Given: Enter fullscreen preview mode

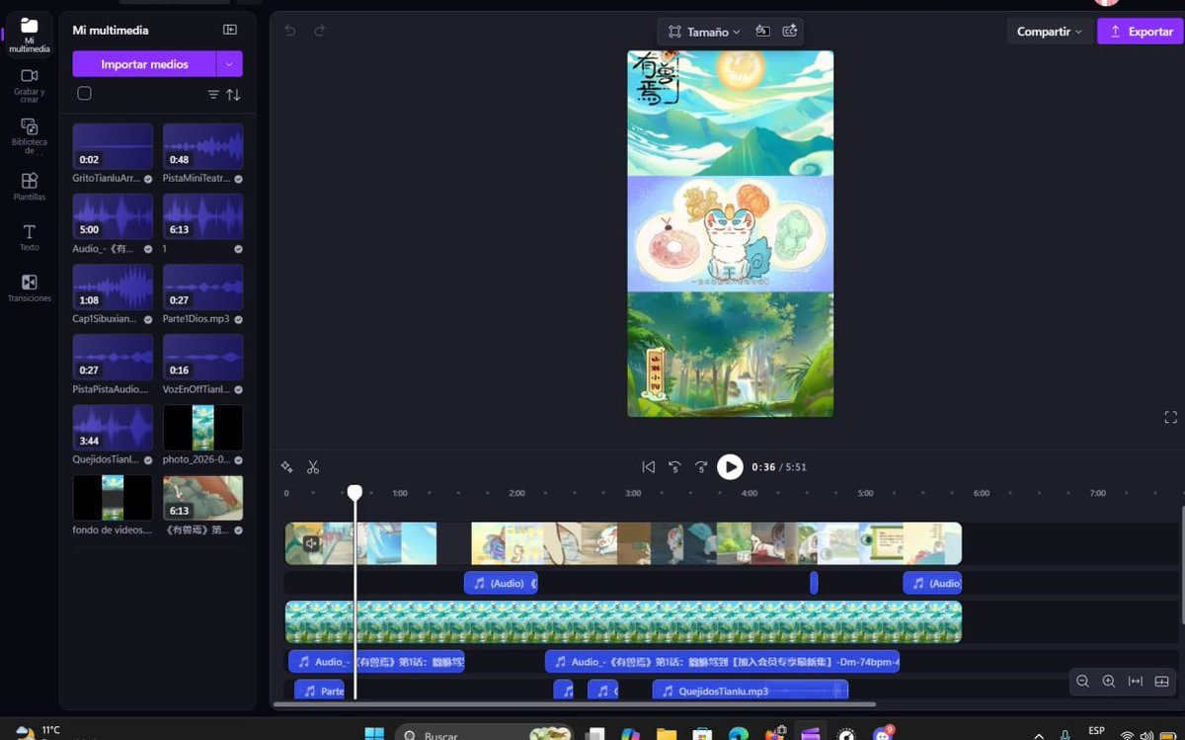Looking at the screenshot, I should coord(1171,417).
